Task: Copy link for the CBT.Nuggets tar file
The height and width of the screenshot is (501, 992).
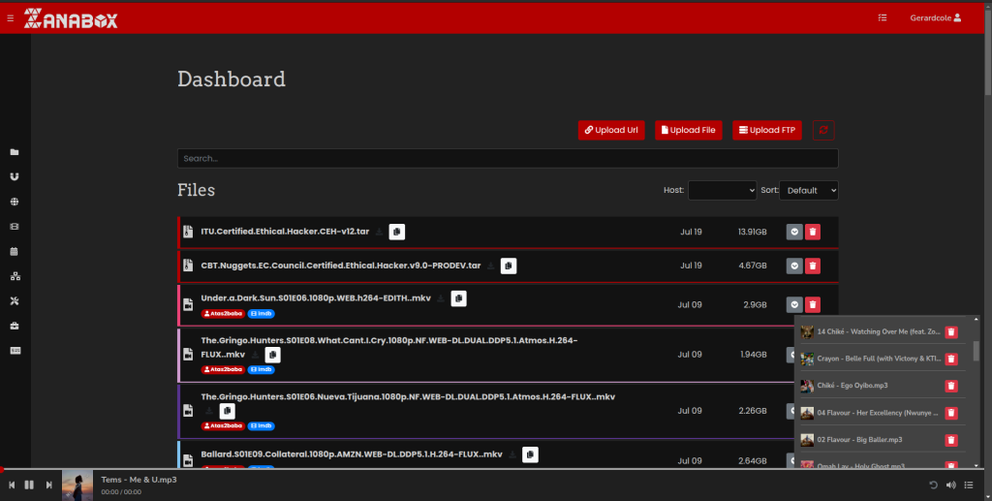Action: coord(509,266)
